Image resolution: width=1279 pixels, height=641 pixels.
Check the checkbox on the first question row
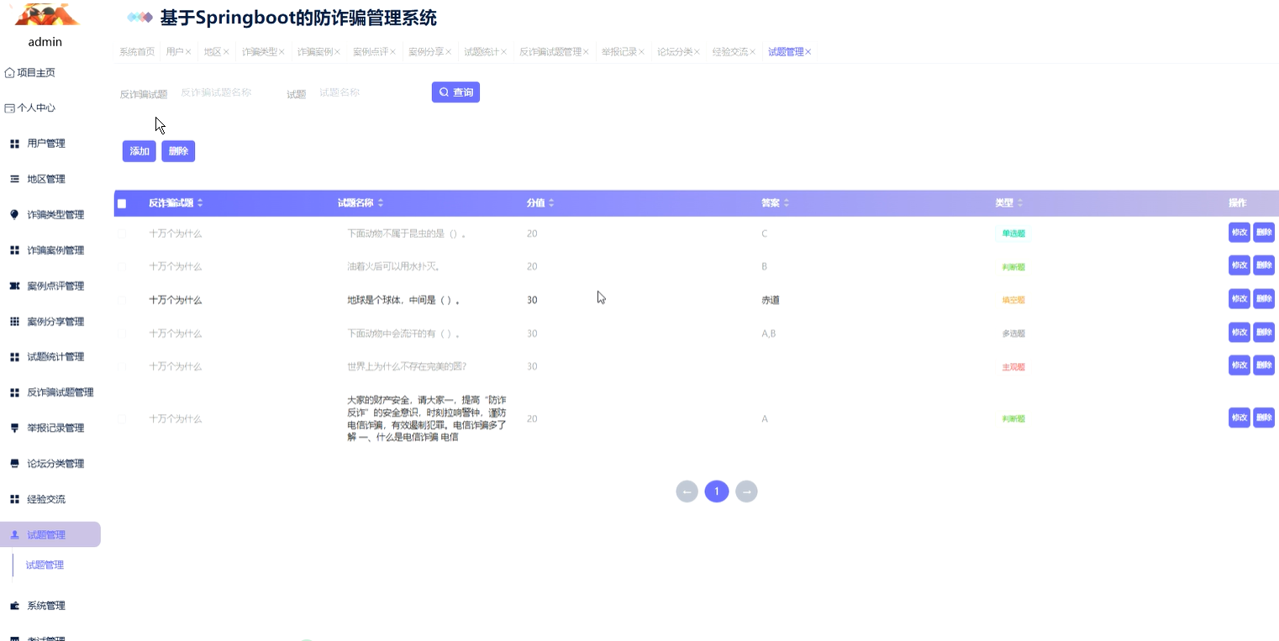click(x=121, y=234)
